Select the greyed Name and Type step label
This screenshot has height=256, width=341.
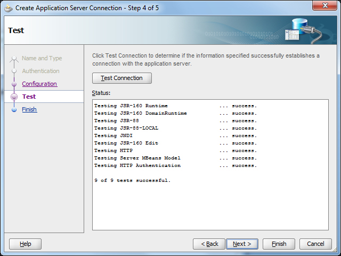click(x=42, y=59)
